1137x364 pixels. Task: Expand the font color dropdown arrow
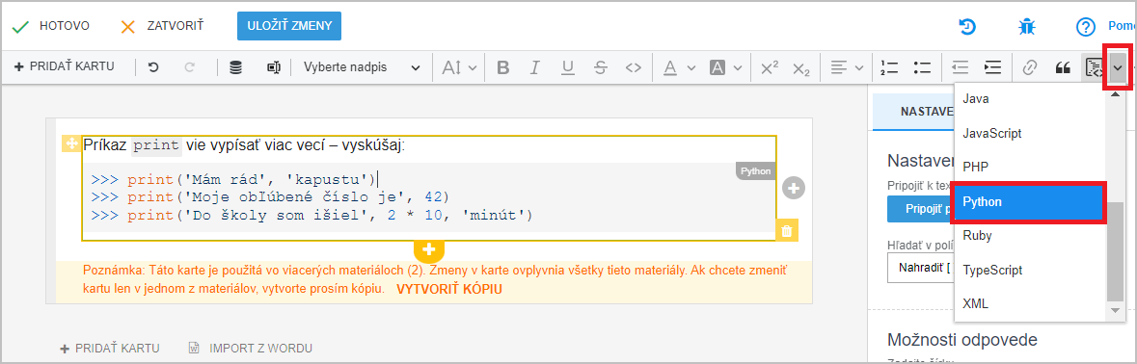(691, 67)
